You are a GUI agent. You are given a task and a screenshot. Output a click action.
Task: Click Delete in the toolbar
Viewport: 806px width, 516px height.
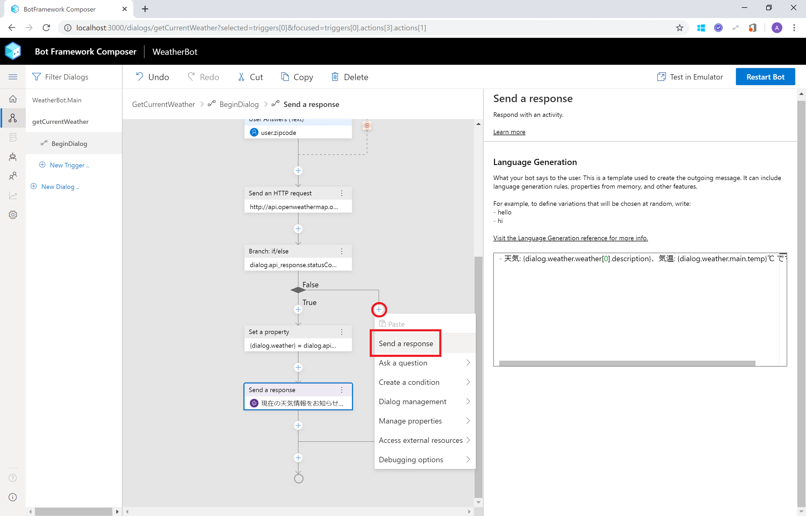[x=350, y=77]
